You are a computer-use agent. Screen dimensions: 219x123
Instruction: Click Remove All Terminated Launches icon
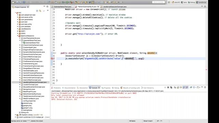(x=171, y=87)
